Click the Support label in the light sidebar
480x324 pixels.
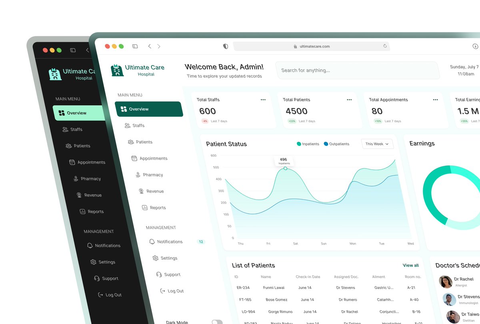(172, 274)
